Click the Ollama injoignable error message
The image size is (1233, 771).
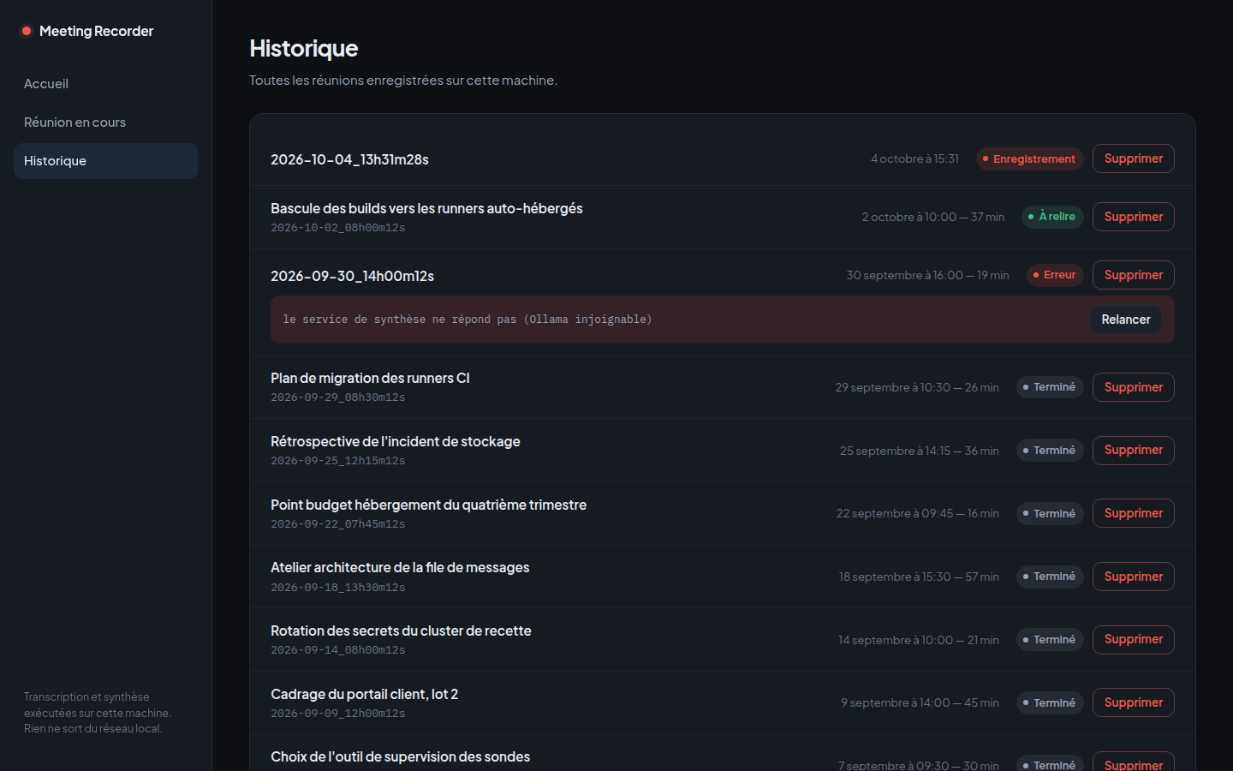point(468,320)
